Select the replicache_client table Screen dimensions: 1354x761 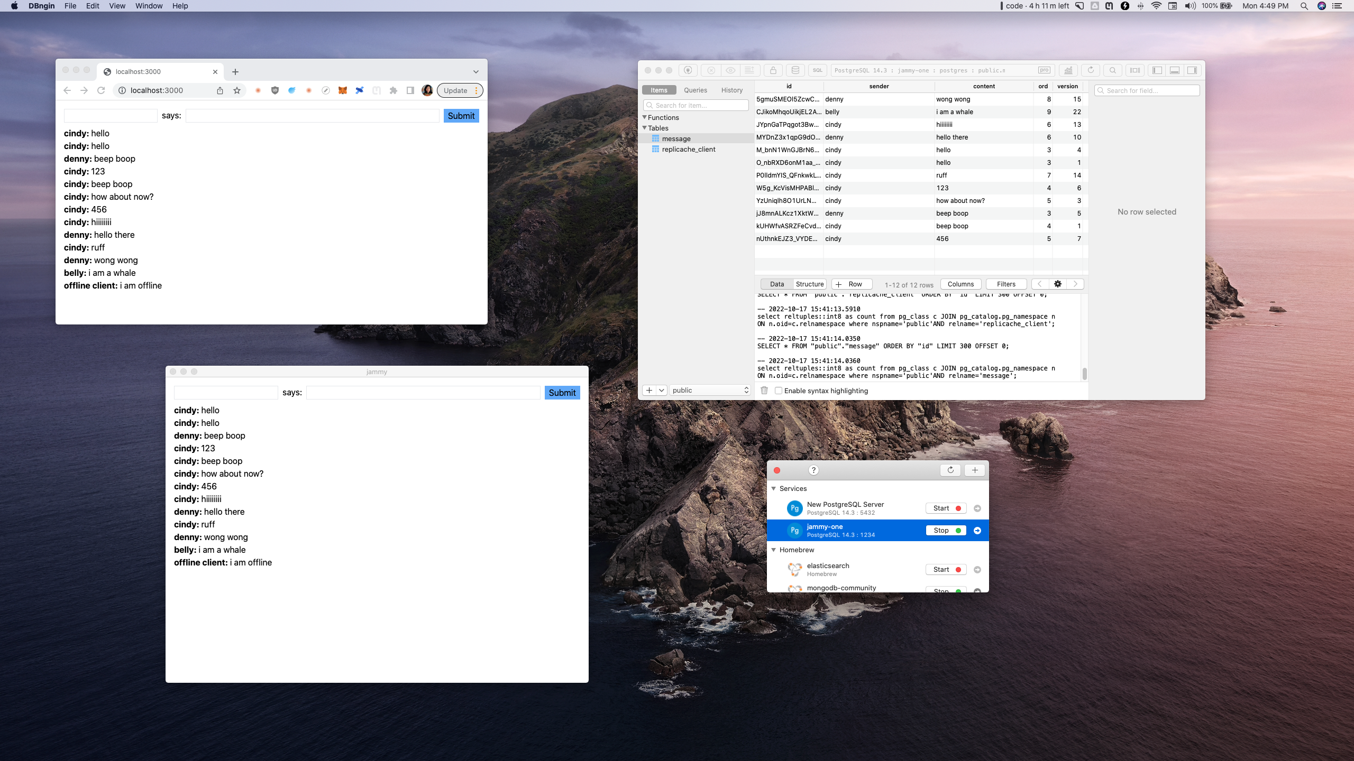(688, 150)
